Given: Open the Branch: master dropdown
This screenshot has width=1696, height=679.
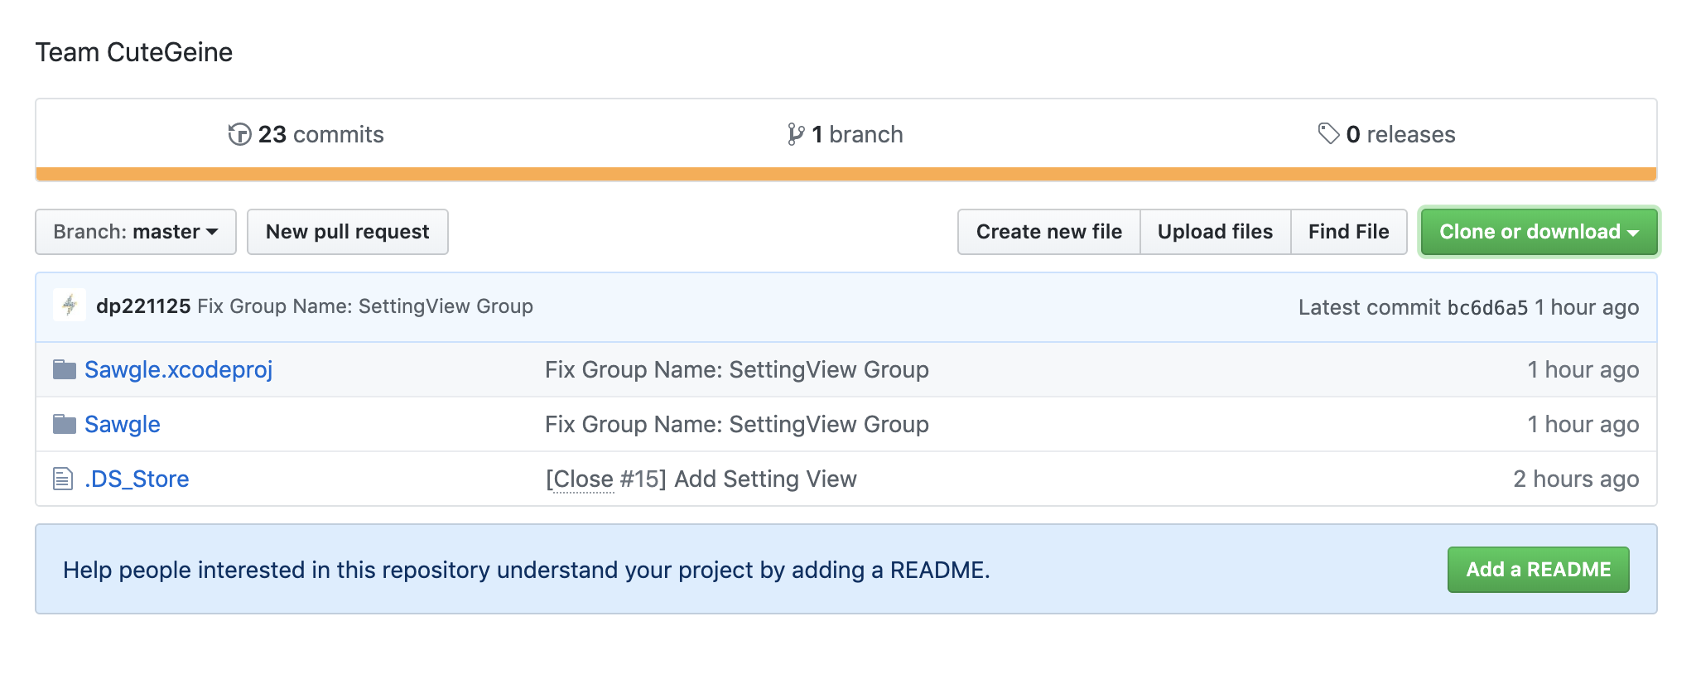Looking at the screenshot, I should click(x=136, y=232).
